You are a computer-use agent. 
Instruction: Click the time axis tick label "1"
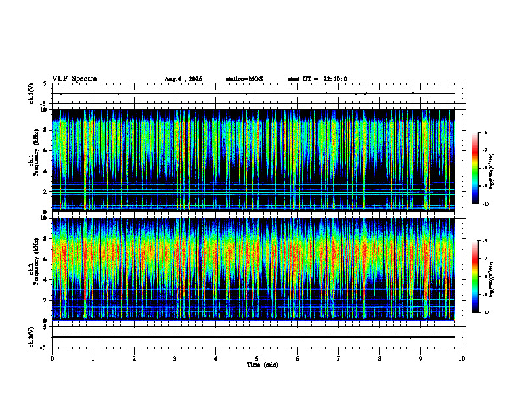[93, 359]
